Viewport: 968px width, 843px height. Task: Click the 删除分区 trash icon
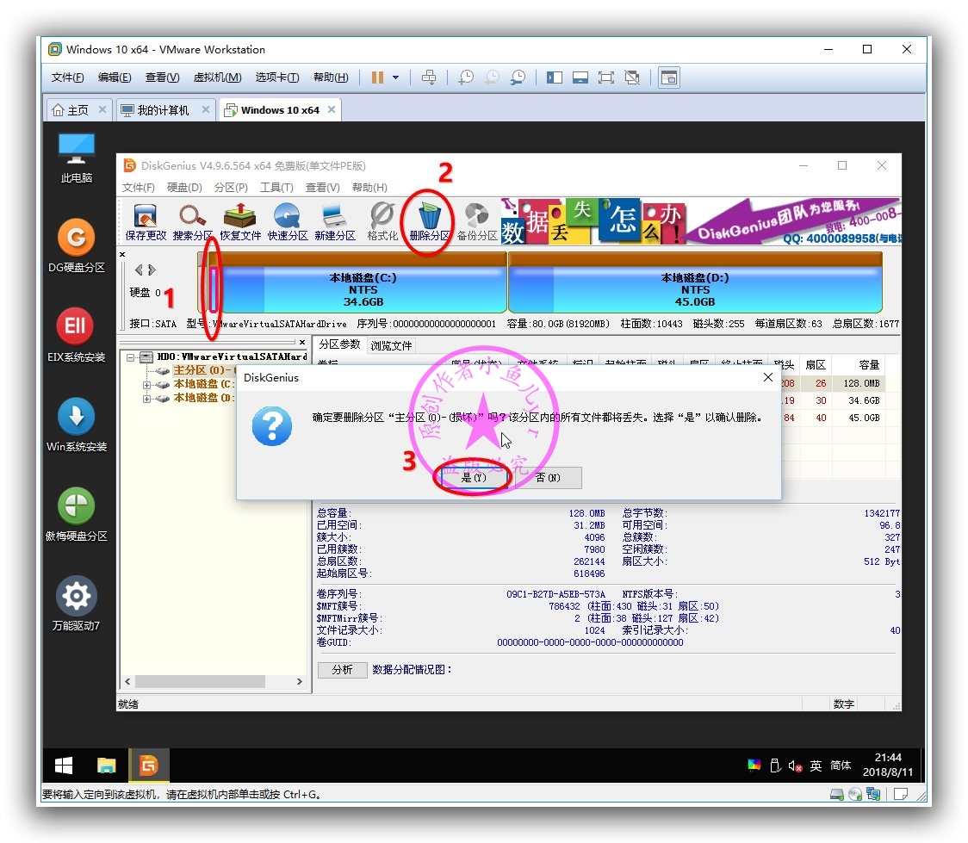430,222
